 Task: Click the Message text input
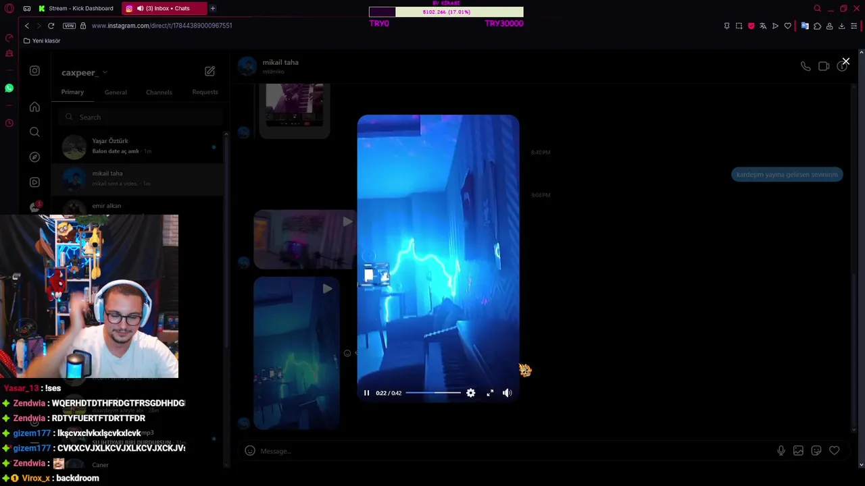click(514, 451)
